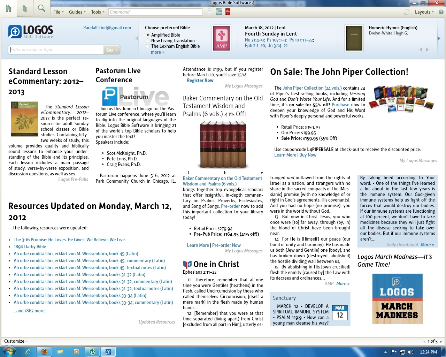Open Windows Start menu

9,351
